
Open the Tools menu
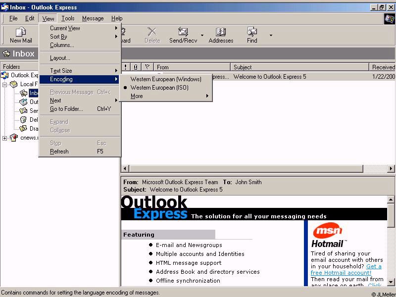(x=68, y=18)
